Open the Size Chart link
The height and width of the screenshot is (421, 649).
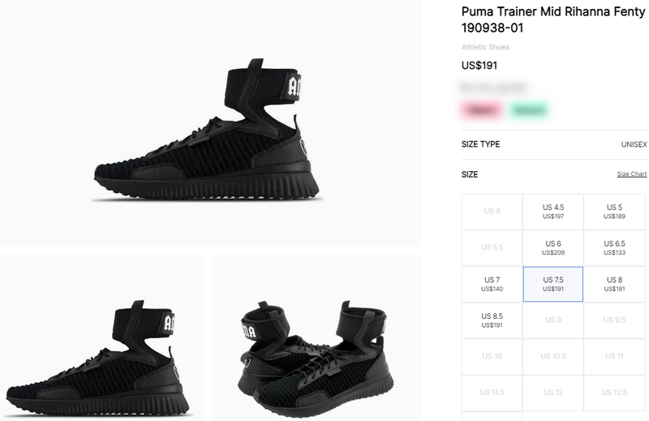click(x=632, y=174)
